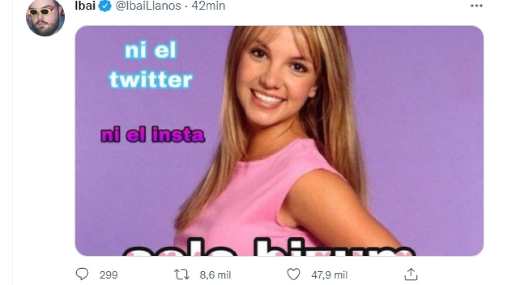
Task: Click the yellow sunglasses in the avatar
Action: pos(41,12)
